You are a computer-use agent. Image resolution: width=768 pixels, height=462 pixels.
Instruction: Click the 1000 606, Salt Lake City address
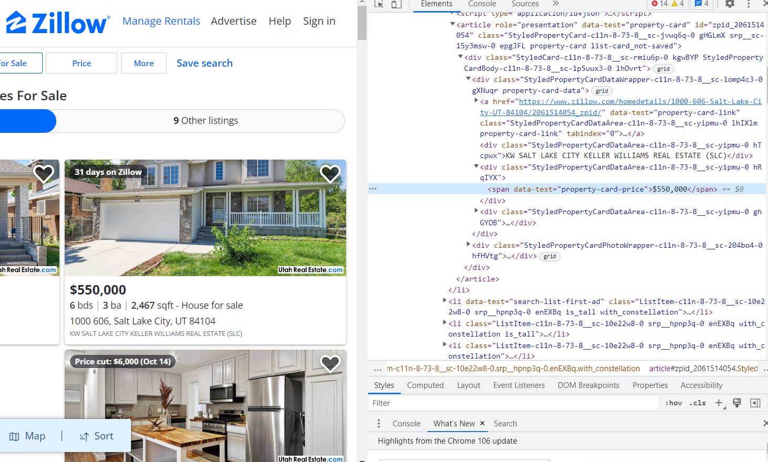pos(143,321)
